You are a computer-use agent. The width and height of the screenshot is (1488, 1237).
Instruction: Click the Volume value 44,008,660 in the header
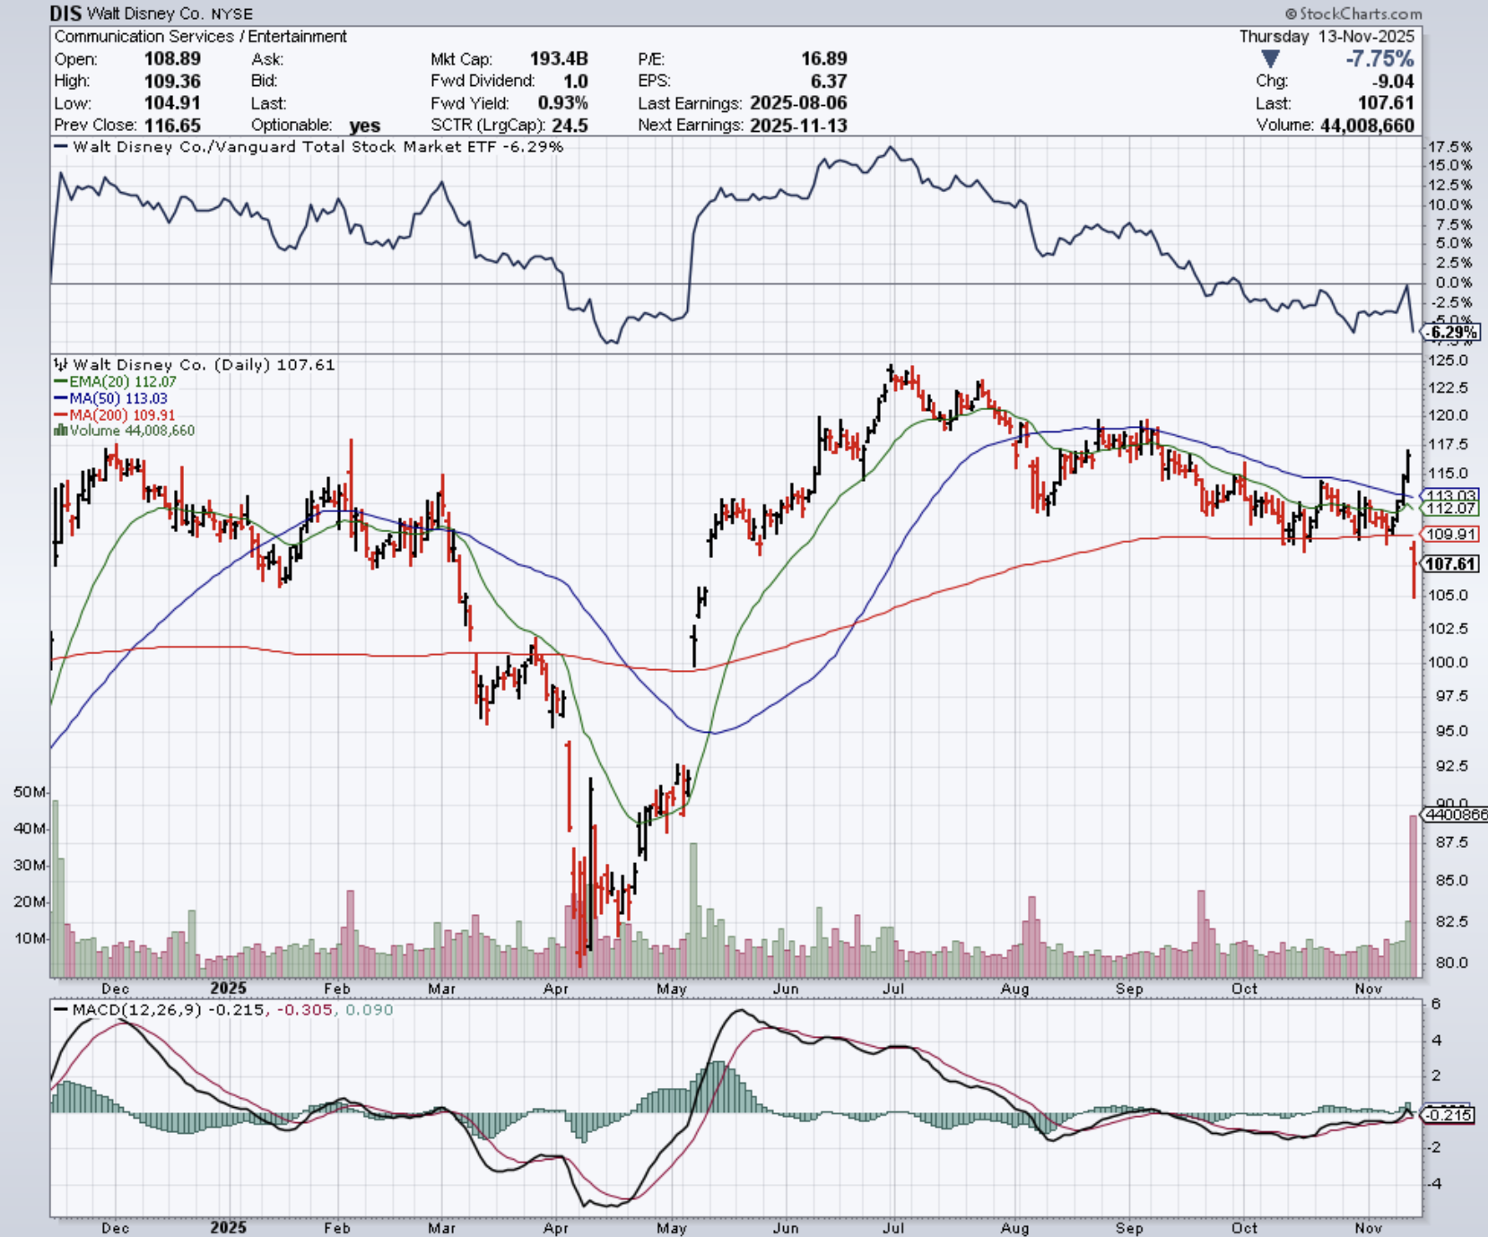pyautogui.click(x=1367, y=126)
